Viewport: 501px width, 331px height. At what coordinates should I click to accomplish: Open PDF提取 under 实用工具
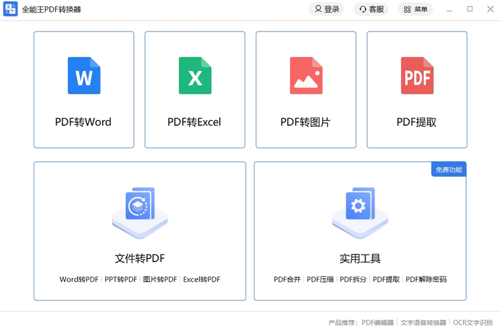point(386,279)
